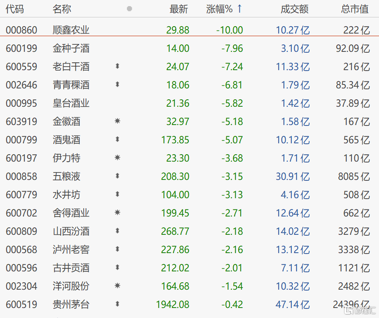379x318 pixels.
Task: Click the 成交额 column header
Action: click(295, 9)
